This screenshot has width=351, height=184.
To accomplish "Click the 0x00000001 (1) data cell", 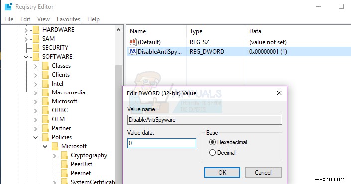I will (x=268, y=52).
